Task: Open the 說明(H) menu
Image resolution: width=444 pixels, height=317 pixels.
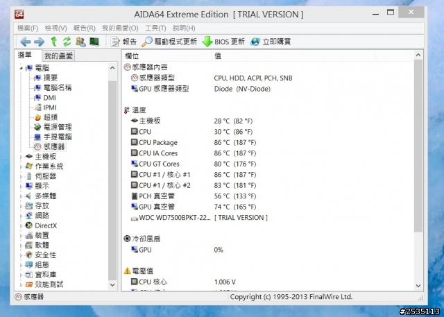Action: (x=184, y=28)
